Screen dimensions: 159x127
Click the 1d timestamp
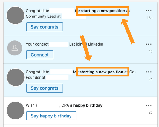(x=151, y=51)
